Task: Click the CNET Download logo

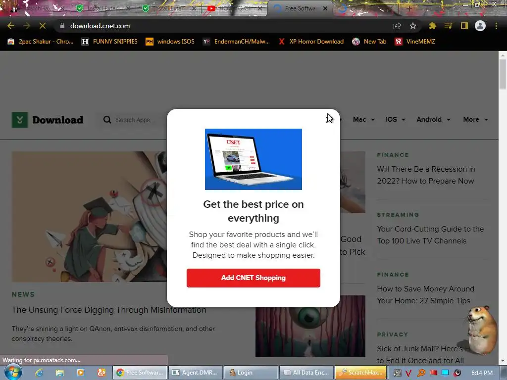Action: pyautogui.click(x=48, y=120)
